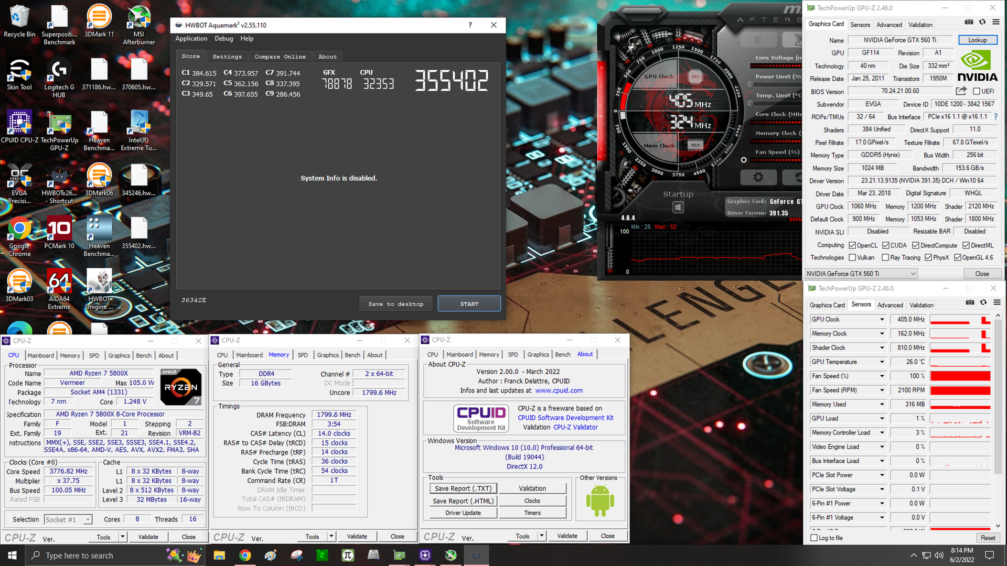Viewport: 1007px width, 566px height.
Task: Open EVGA Precision desktop icon
Action: [19, 183]
